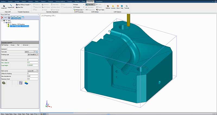Open the Start corner dropdown

pos(37,71)
